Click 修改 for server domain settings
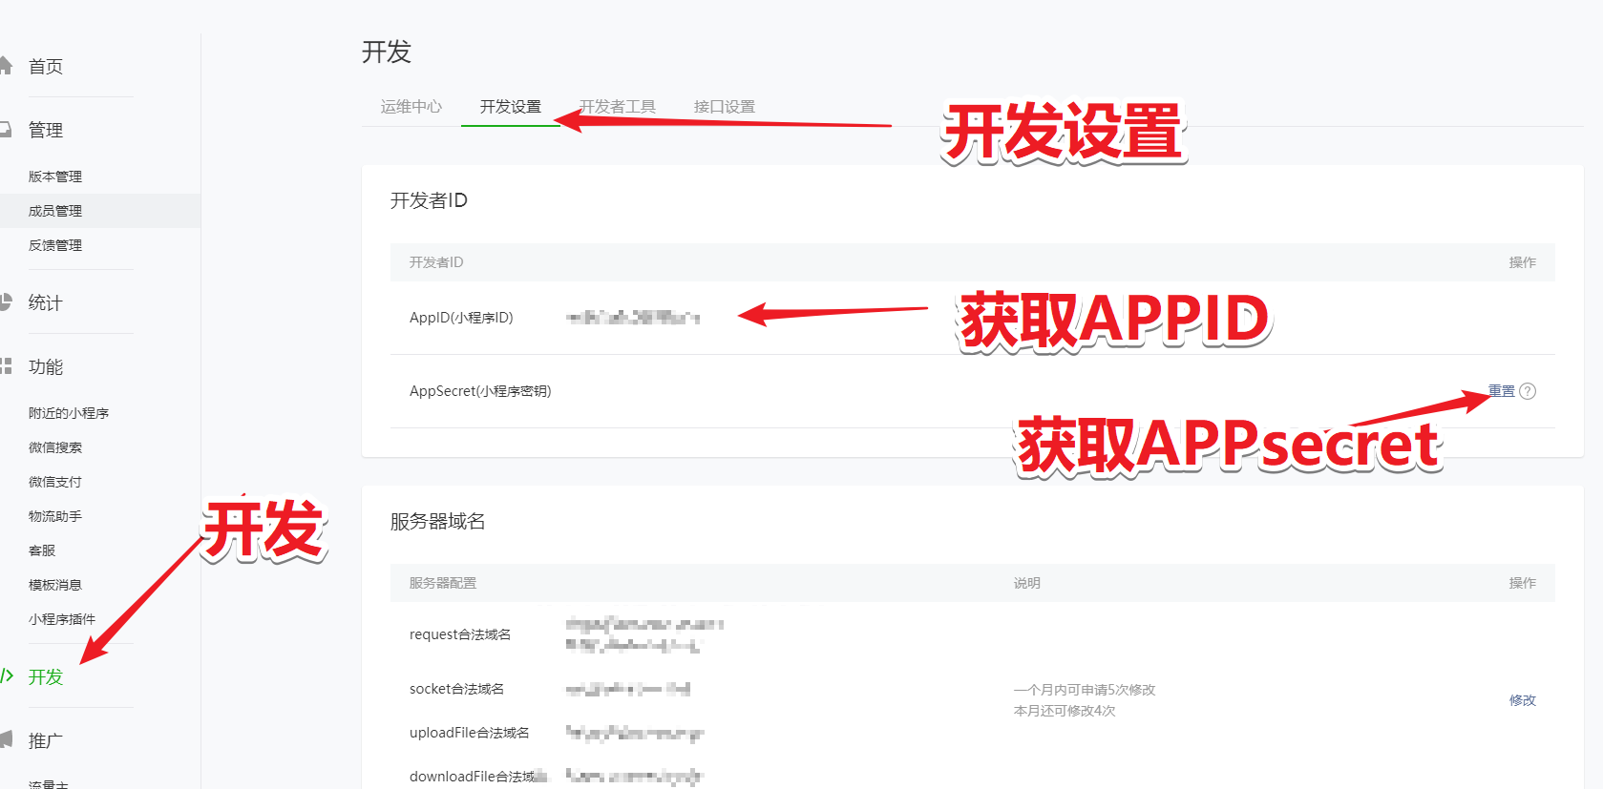The image size is (1603, 789). 1523,700
